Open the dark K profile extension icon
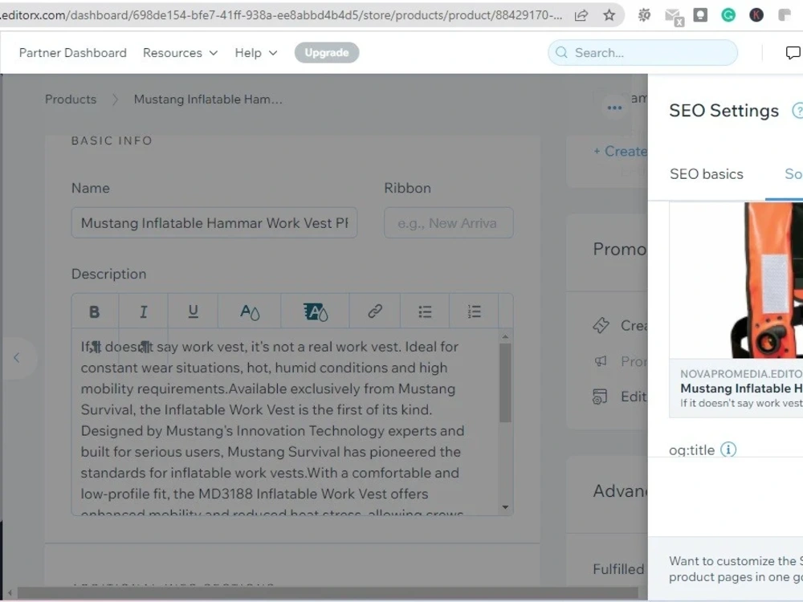The height and width of the screenshot is (602, 803). pos(756,15)
